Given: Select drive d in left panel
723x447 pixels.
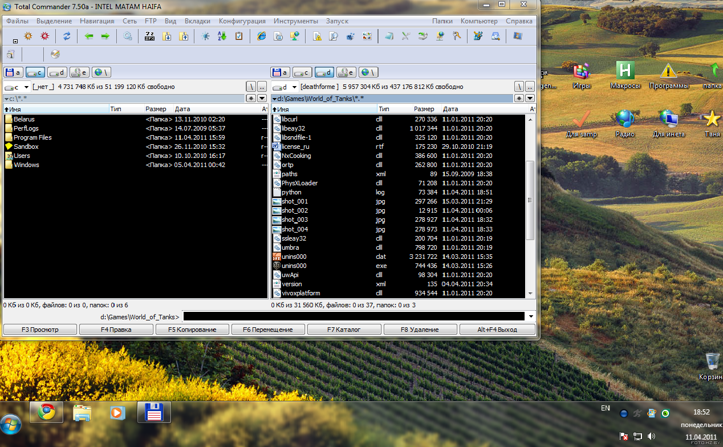Looking at the screenshot, I should pos(57,72).
